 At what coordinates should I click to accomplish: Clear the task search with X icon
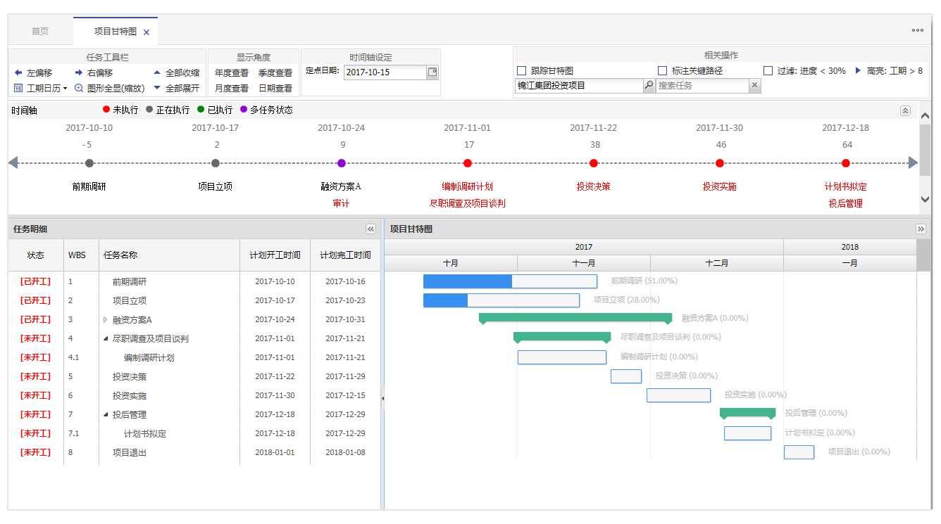tap(754, 86)
